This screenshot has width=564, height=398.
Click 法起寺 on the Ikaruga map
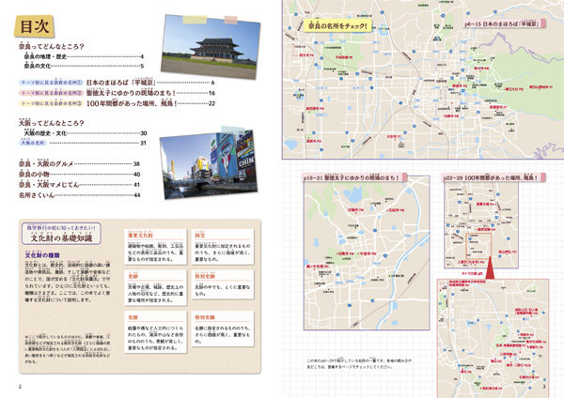(x=396, y=210)
